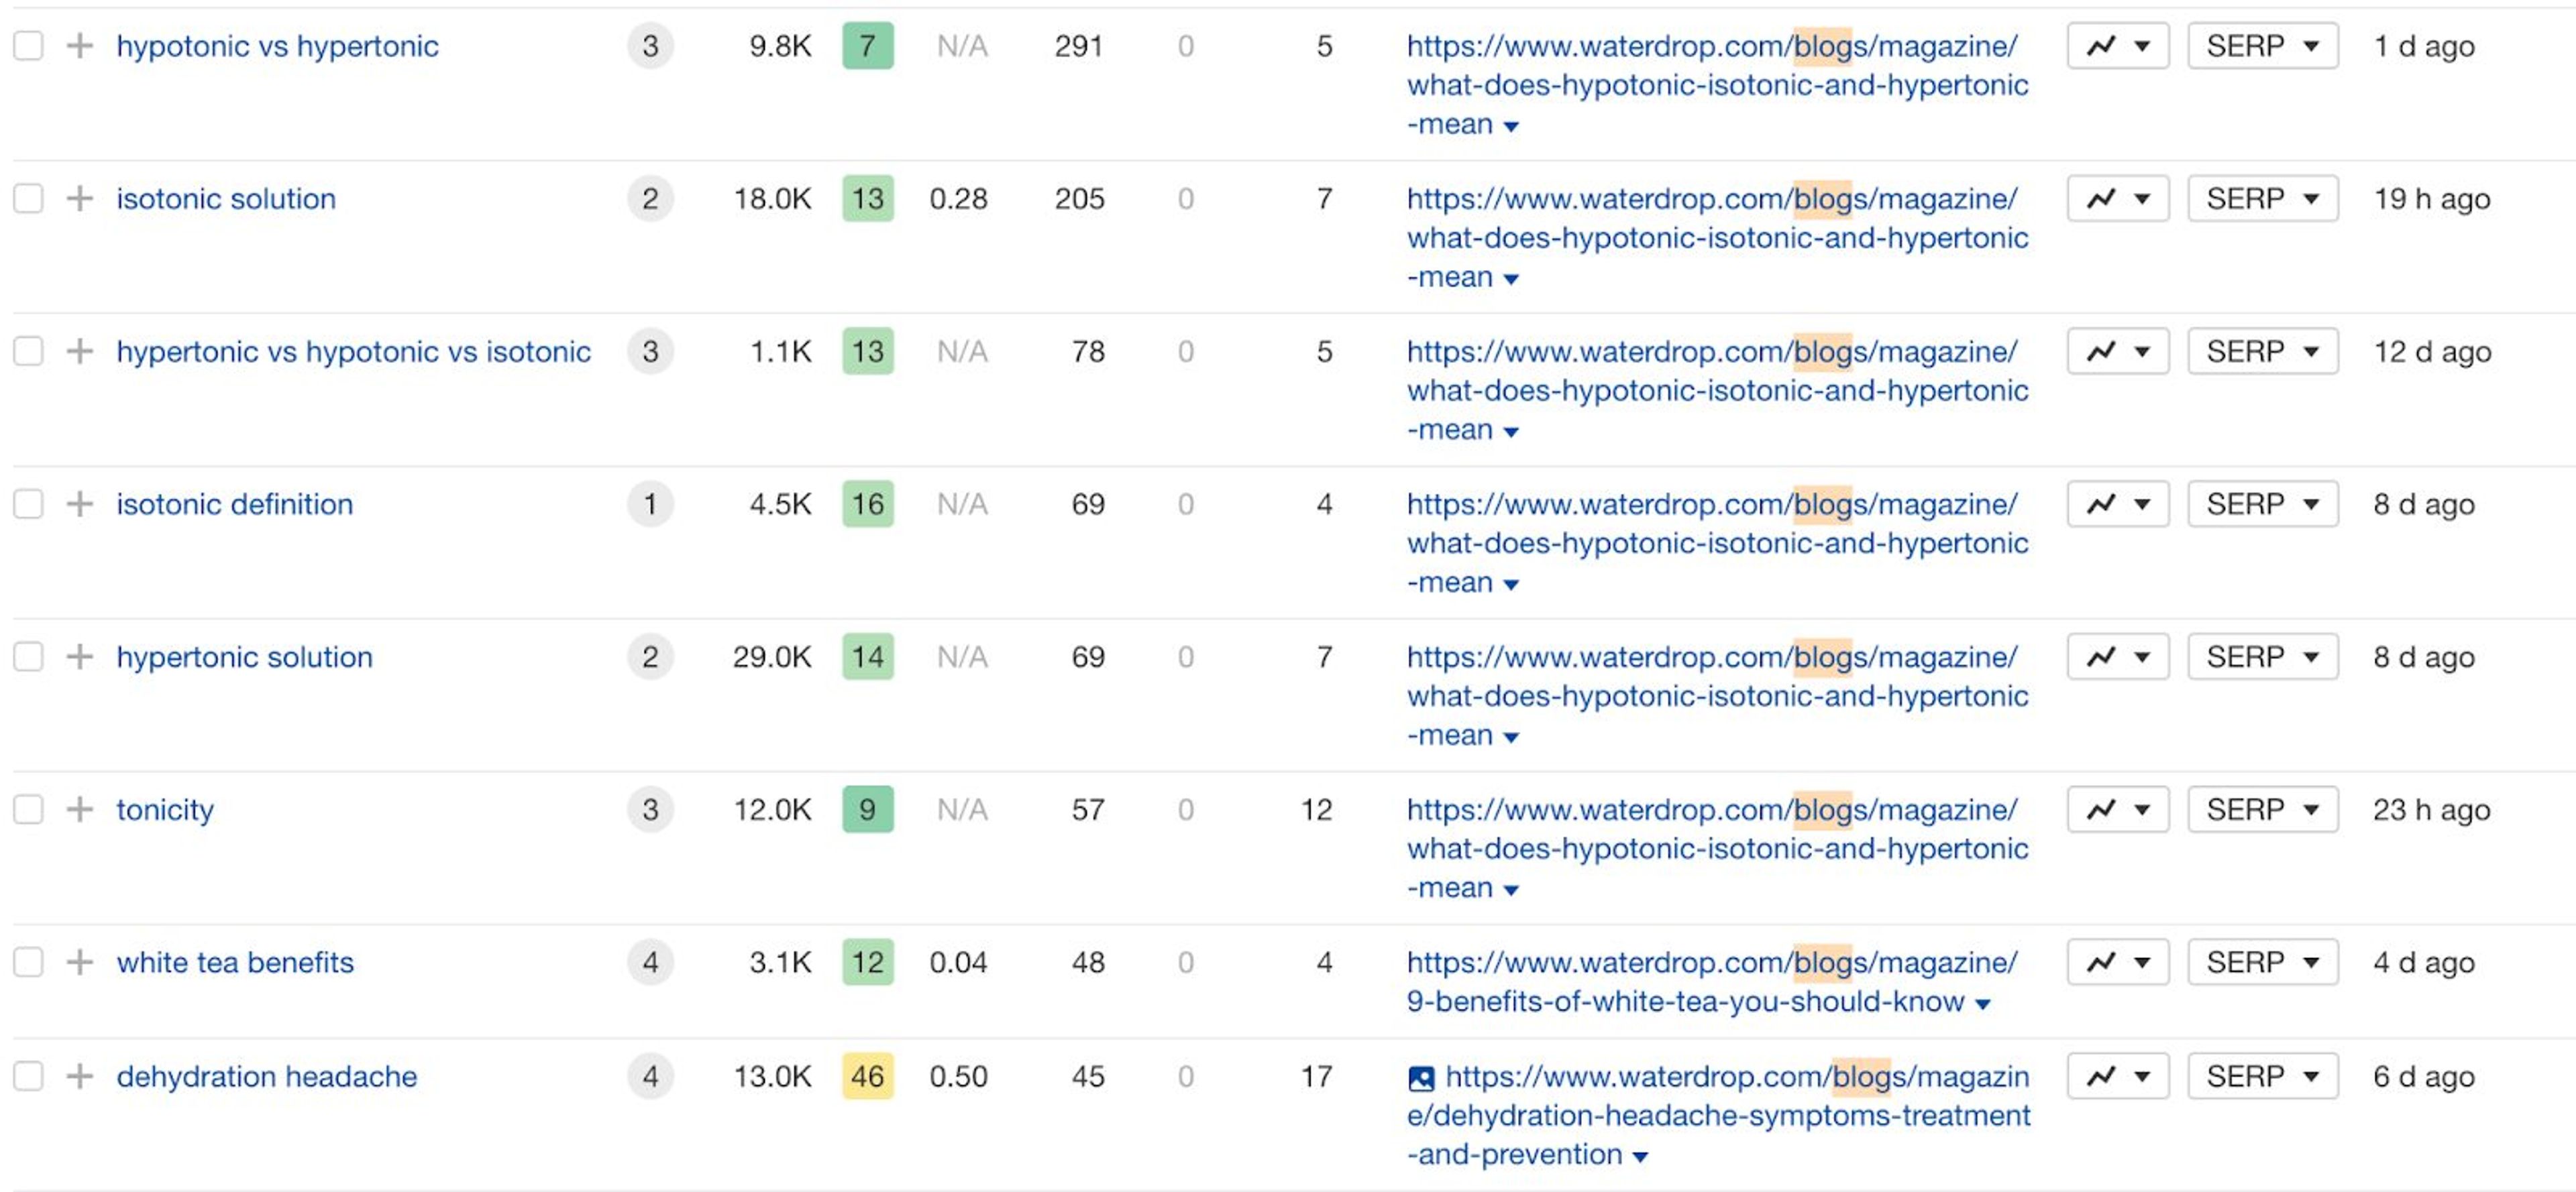Open the SERP dropdown in the tonicity row

pyautogui.click(x=2262, y=809)
